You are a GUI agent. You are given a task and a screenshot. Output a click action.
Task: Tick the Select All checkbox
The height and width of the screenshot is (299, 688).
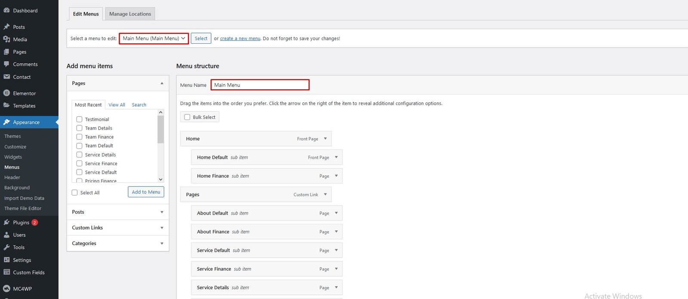click(75, 193)
